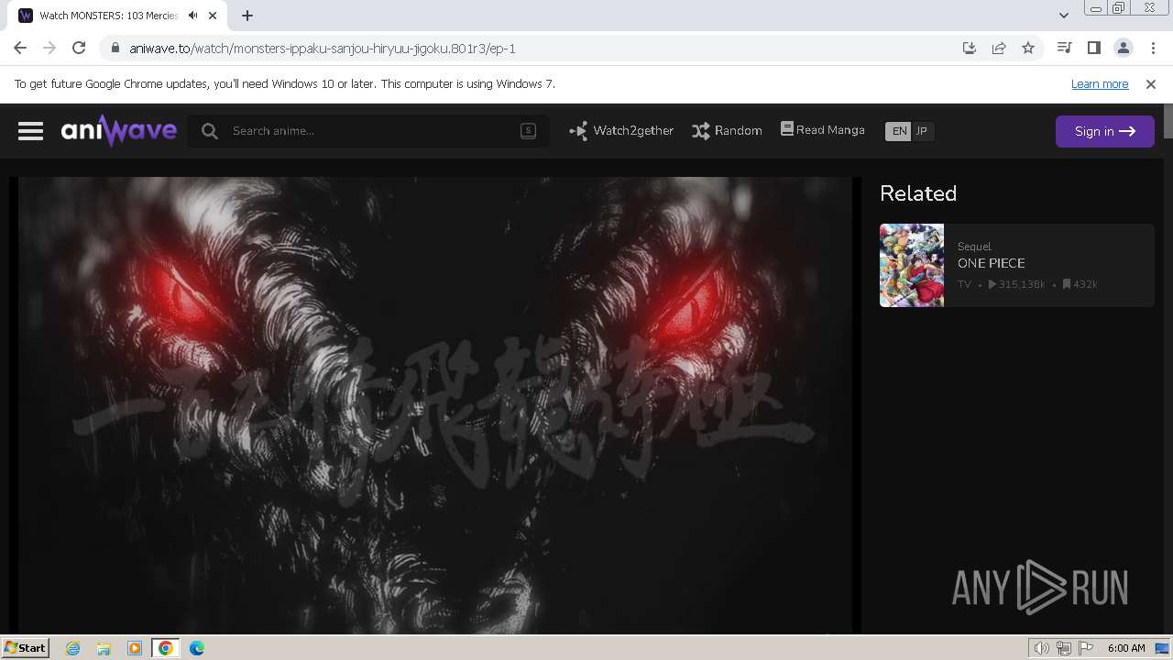Open Chrome three-dot menu
This screenshot has height=660, width=1173.
[1153, 48]
